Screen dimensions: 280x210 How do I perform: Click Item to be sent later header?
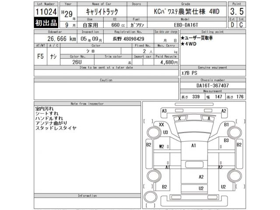pyautogui.click(x=106, y=67)
